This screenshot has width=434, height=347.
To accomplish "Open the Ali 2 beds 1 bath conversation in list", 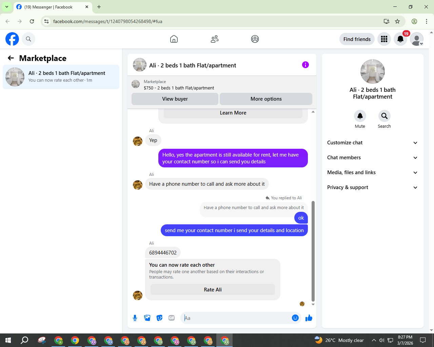I will [x=61, y=77].
